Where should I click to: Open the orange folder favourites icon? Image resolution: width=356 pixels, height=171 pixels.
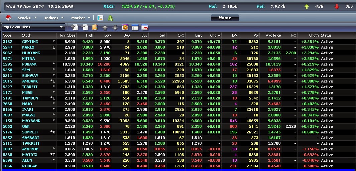[x=95, y=27]
